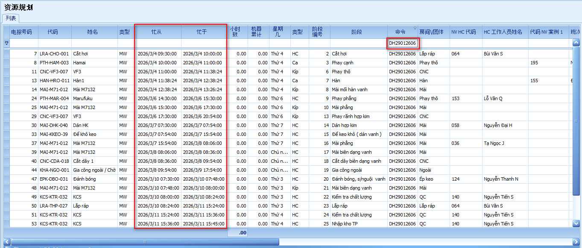Switch to the 列表 tab
Viewport: 582px width, 248px height.
pyautogui.click(x=11, y=18)
